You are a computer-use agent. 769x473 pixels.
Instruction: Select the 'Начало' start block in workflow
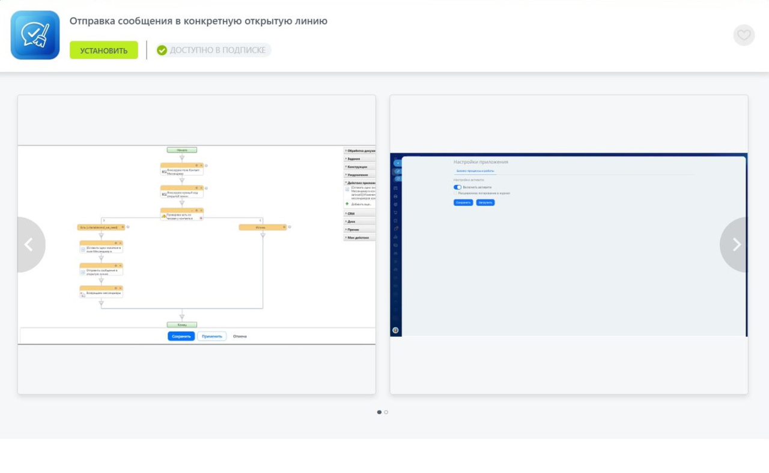(x=182, y=150)
